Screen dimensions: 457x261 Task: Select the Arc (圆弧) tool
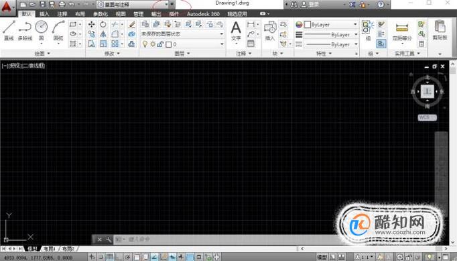tap(58, 30)
